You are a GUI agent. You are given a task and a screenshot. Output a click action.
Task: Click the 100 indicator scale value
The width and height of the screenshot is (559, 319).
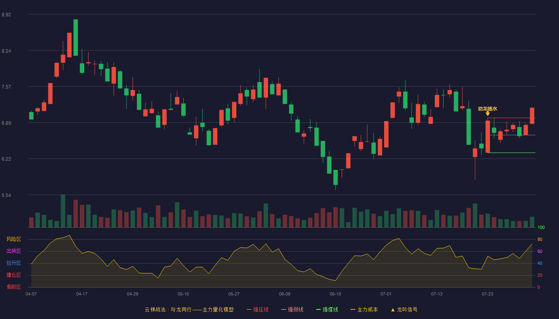(541, 228)
